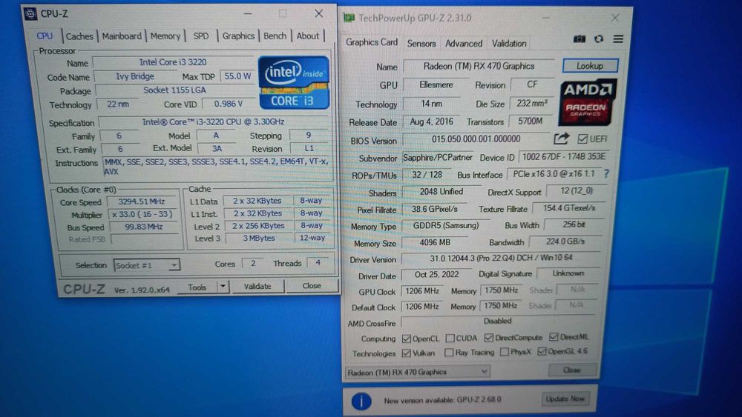Click the Instructions list text in CPU-Z
This screenshot has width=742, height=417.
[217, 167]
